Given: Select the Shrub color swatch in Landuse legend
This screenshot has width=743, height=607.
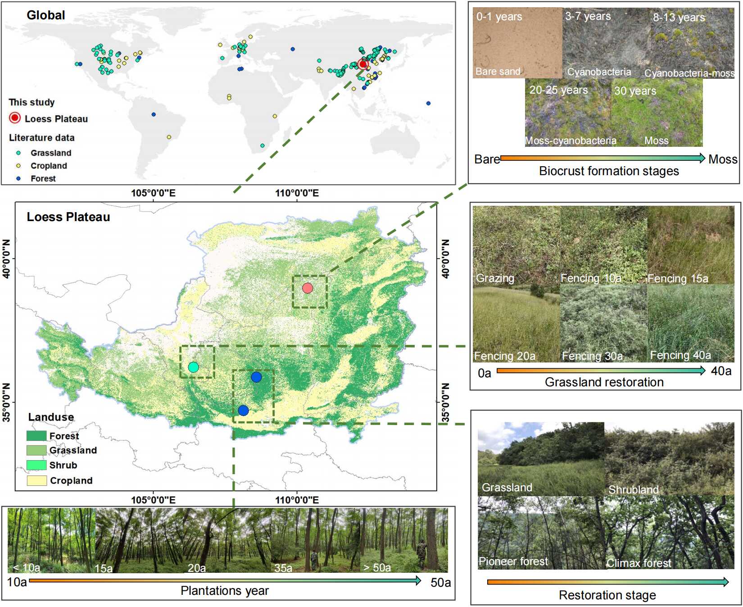Looking at the screenshot, I should [36, 465].
